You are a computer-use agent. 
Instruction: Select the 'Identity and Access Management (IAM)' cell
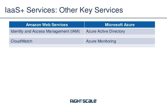click(x=47, y=31)
